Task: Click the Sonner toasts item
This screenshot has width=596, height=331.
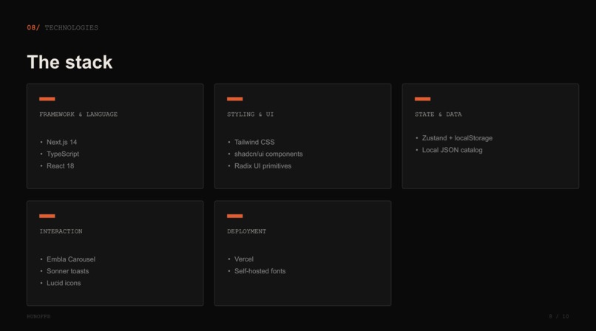Action: (67, 271)
